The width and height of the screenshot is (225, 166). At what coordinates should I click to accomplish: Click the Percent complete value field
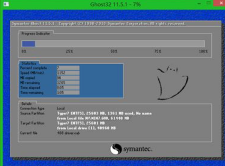pos(68,68)
